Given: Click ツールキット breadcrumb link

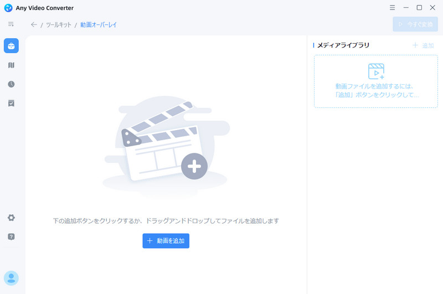Looking at the screenshot, I should coord(59,25).
